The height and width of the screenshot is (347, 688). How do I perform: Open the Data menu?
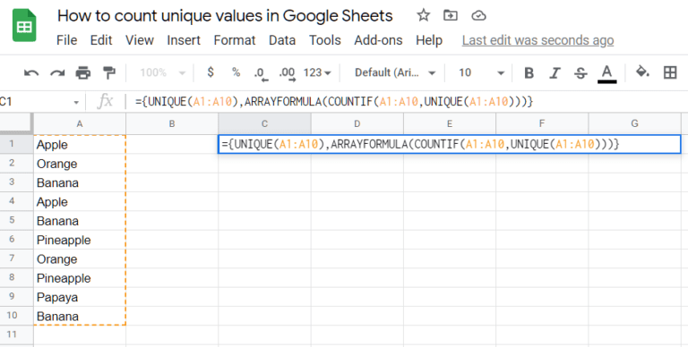282,40
